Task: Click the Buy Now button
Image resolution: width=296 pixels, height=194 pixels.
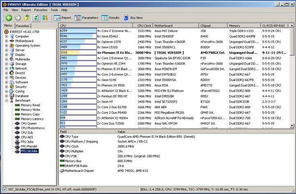Action: coord(133,18)
